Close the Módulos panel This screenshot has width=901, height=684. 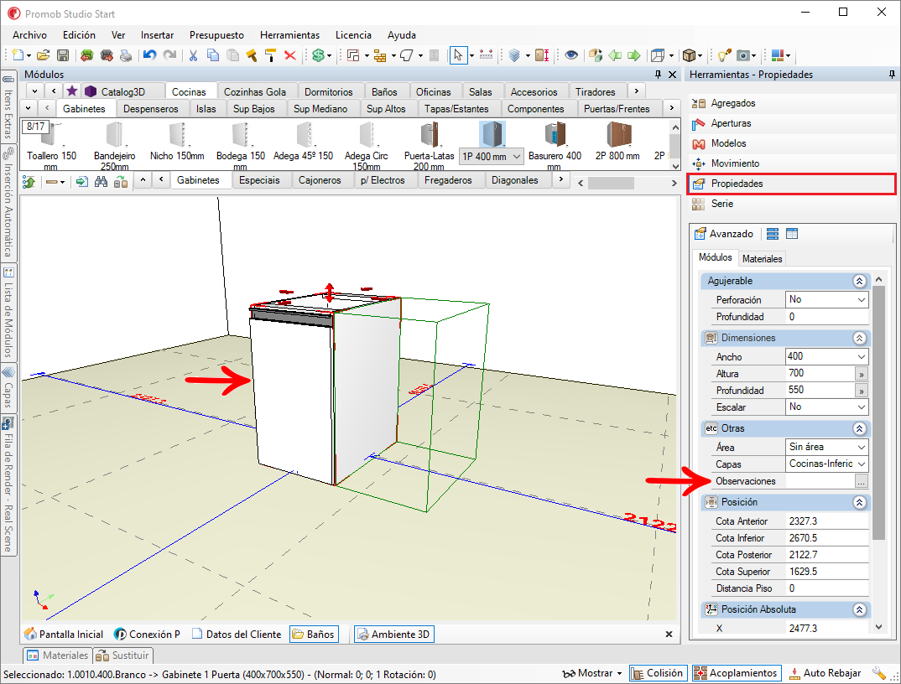(x=672, y=75)
